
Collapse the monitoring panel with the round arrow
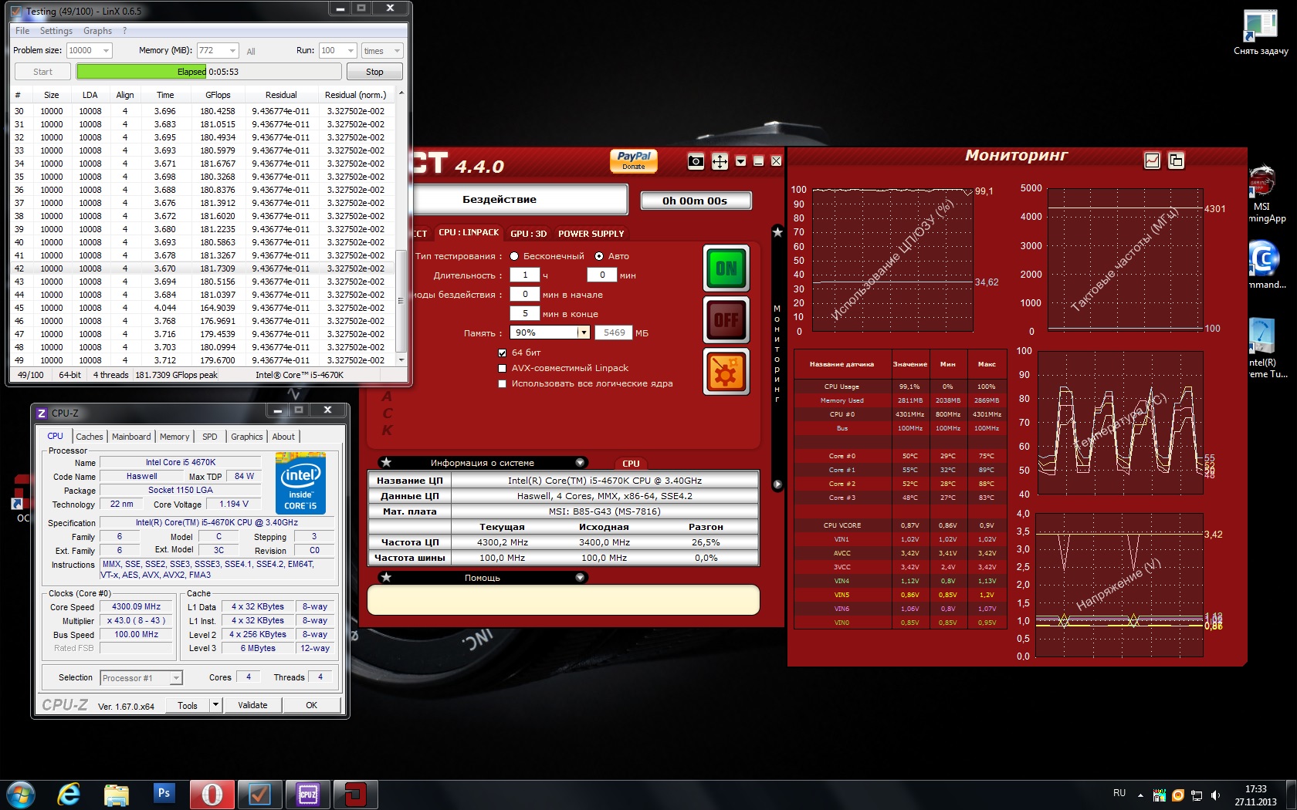(x=777, y=484)
